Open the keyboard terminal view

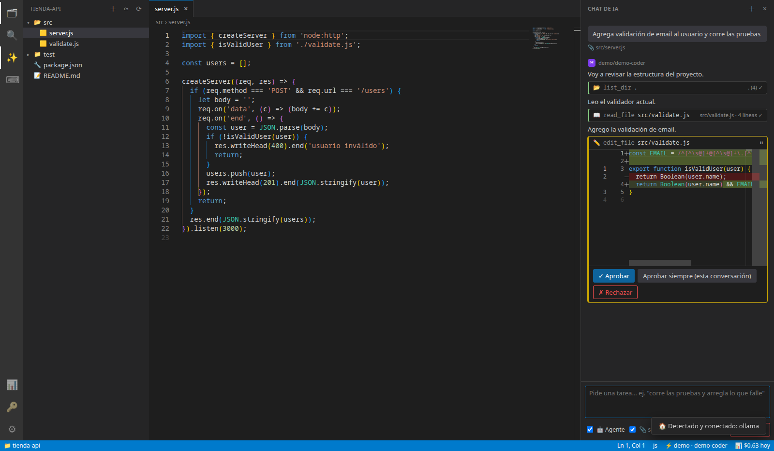[x=12, y=80]
